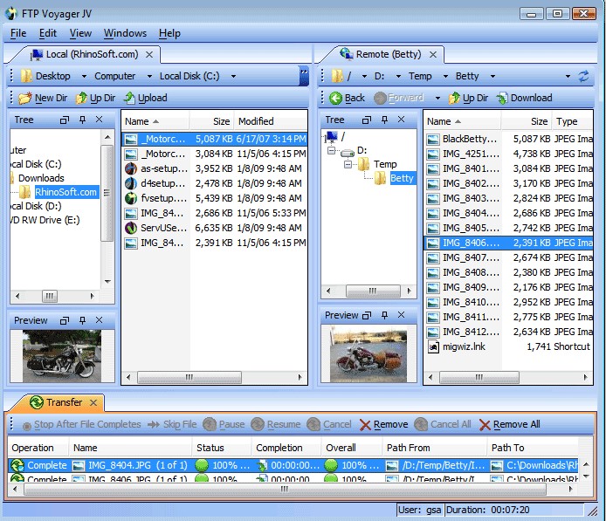This screenshot has width=606, height=521.
Task: Click the New Dir toolbar icon
Action: (x=25, y=98)
